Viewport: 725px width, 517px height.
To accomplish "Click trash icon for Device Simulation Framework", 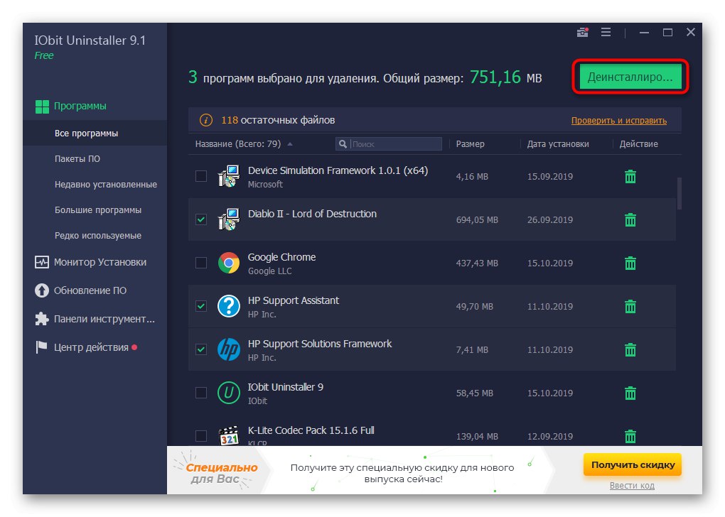I will 630,177.
